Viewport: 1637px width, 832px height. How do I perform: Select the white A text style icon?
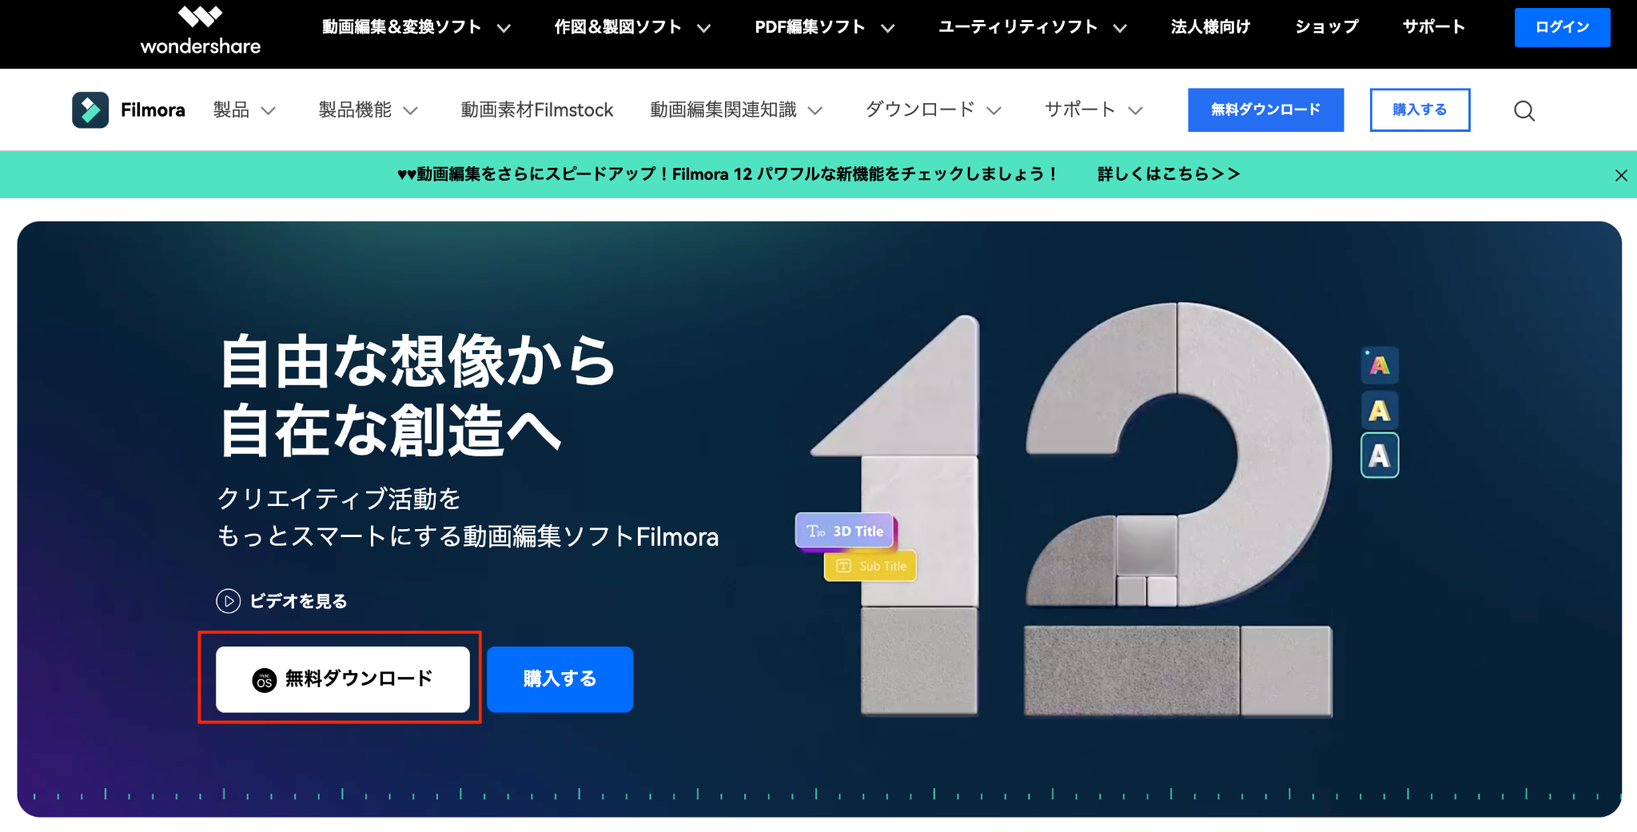(x=1380, y=455)
